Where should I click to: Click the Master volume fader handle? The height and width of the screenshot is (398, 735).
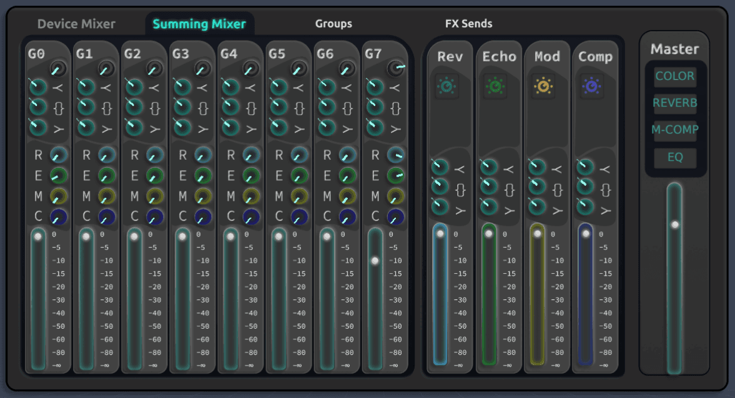pyautogui.click(x=675, y=225)
